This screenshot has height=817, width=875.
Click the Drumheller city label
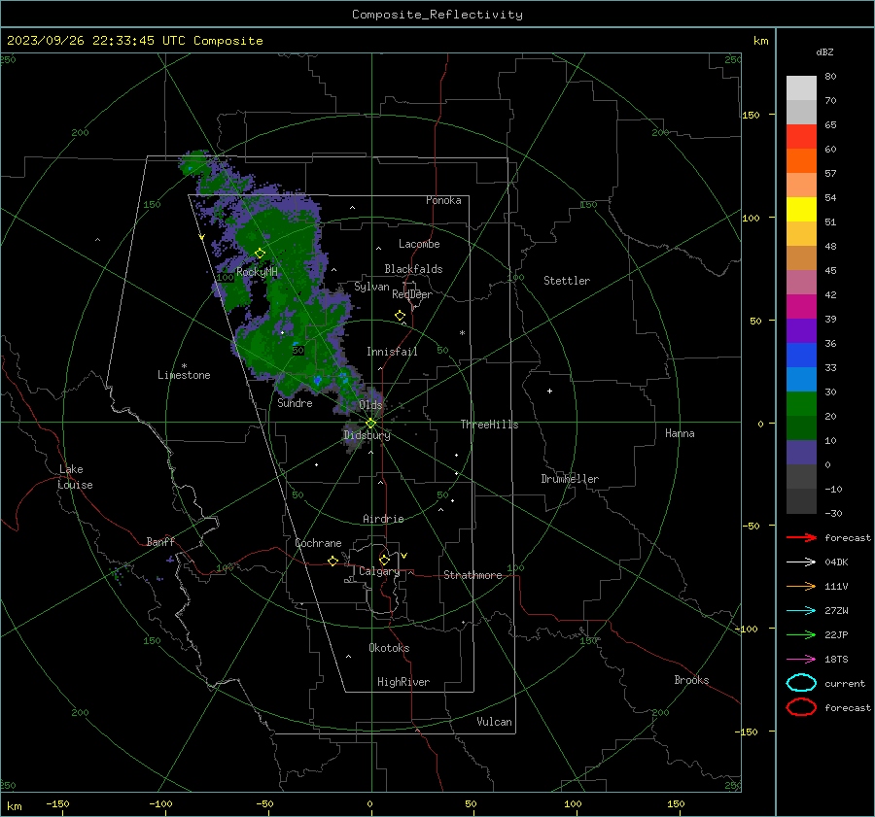570,479
